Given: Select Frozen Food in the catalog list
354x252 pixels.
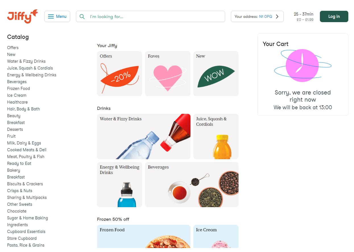Looking at the screenshot, I should (x=18, y=89).
